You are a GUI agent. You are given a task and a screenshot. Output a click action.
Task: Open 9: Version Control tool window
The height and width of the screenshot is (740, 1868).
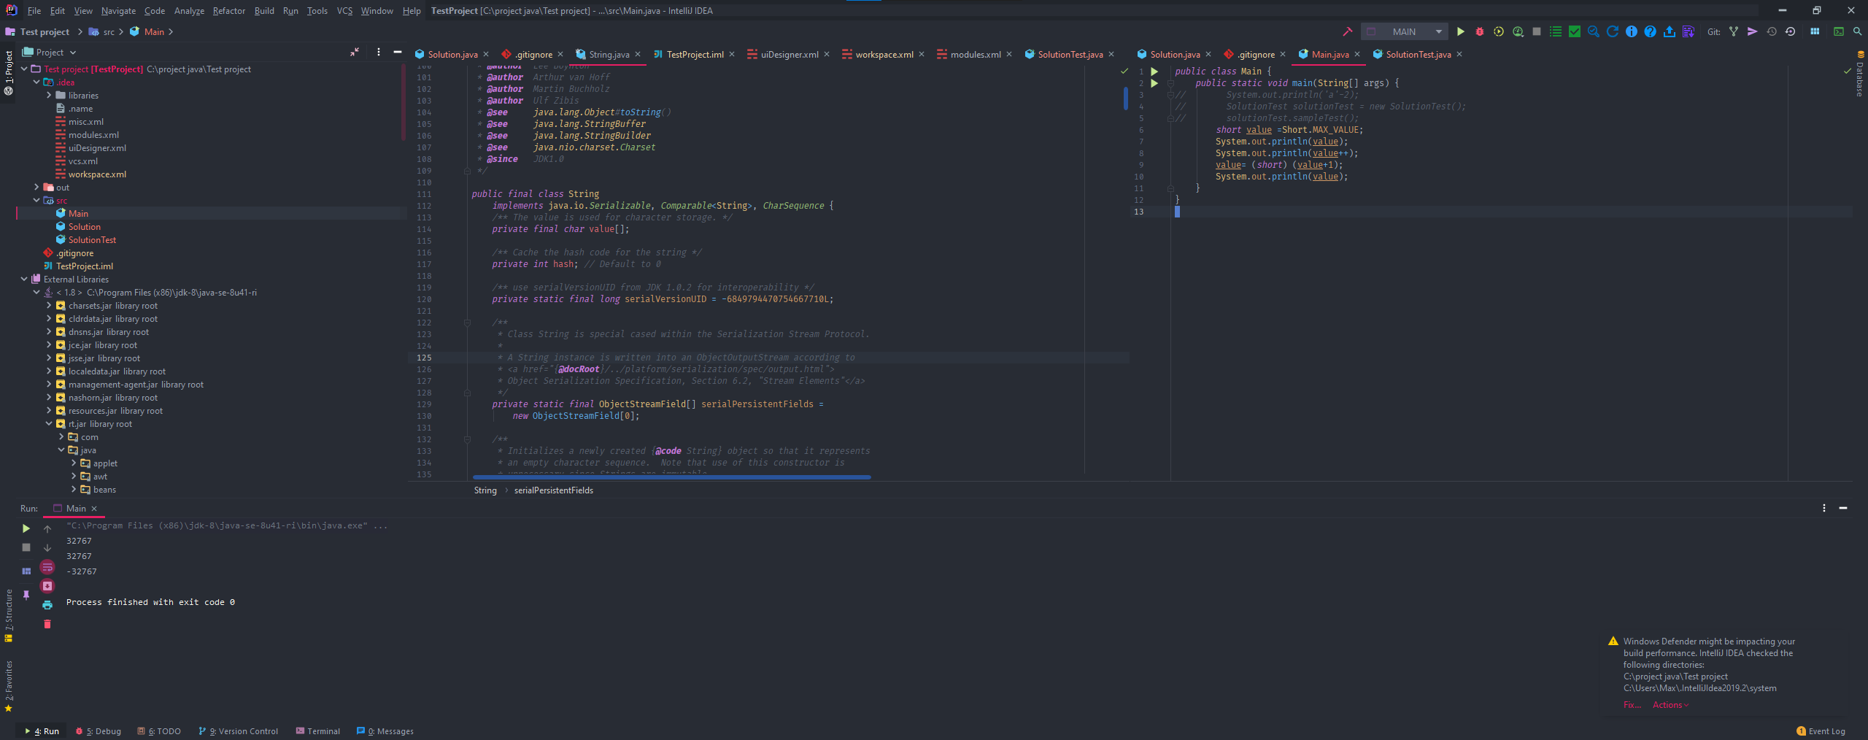coord(238,731)
